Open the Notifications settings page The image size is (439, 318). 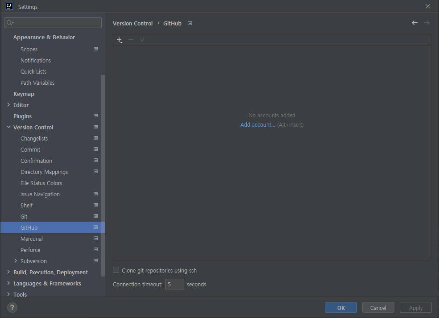coord(36,61)
